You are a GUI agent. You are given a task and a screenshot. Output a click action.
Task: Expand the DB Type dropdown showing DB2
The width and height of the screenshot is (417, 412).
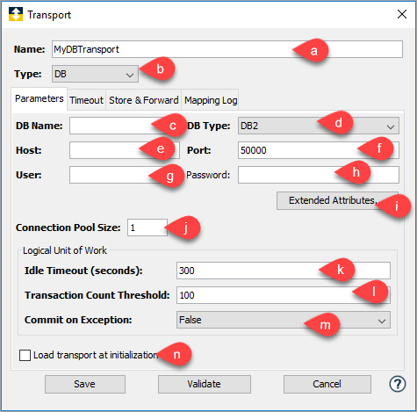(319, 126)
